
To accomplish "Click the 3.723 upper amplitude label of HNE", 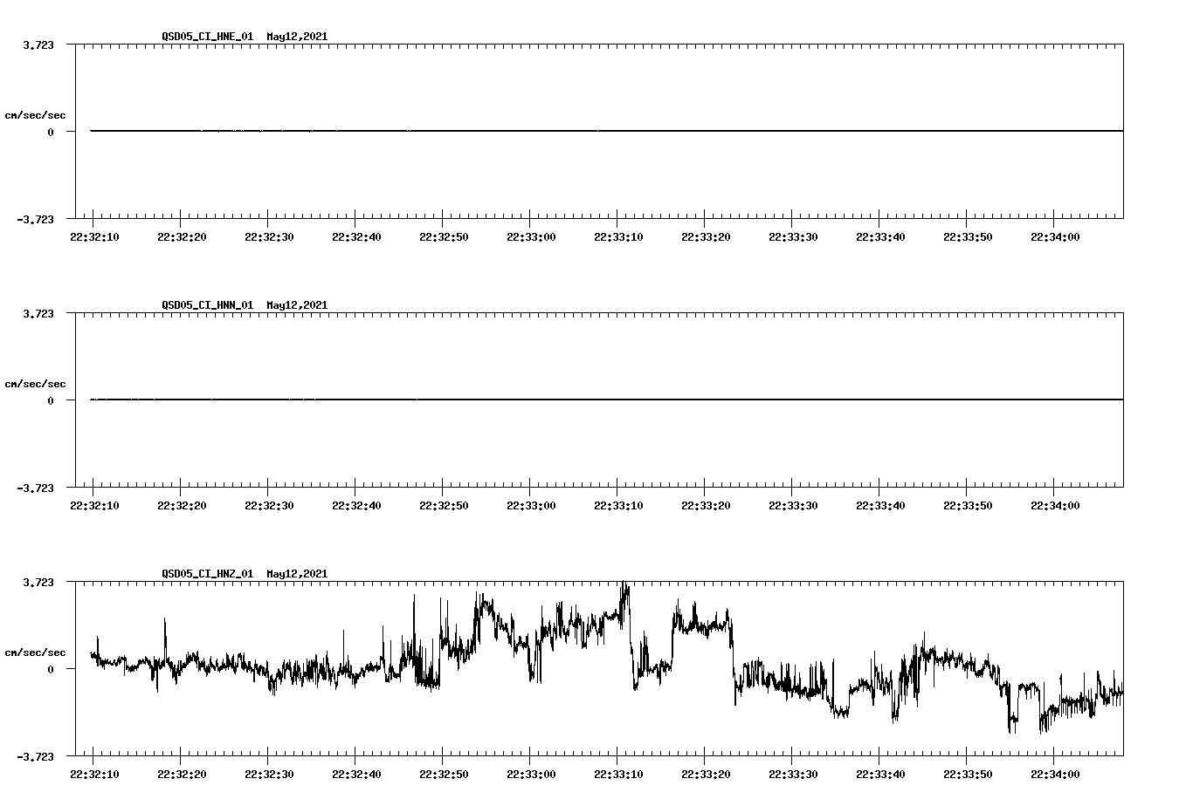I will [x=37, y=44].
